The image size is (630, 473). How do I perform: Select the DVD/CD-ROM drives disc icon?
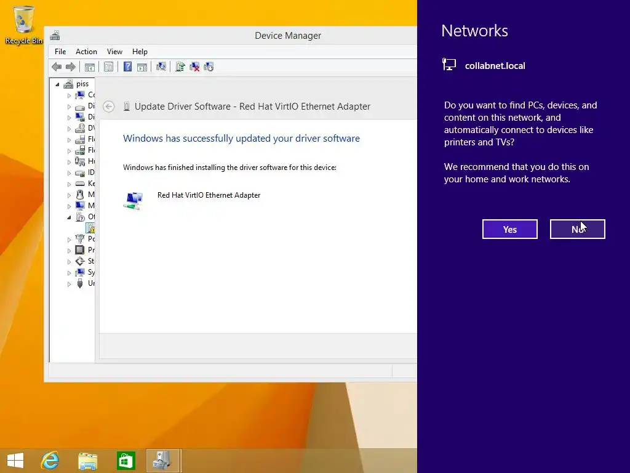[x=80, y=128]
